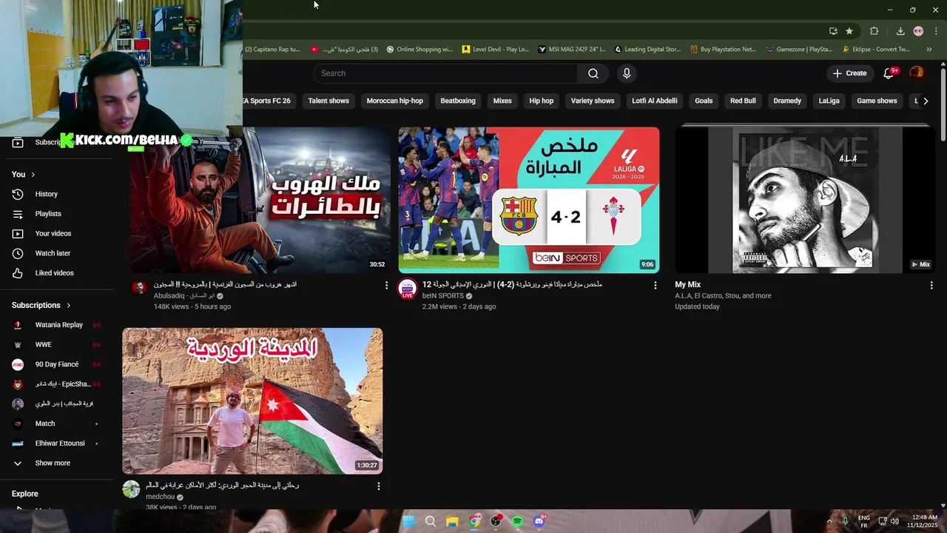Screen dimensions: 947x533
Task: Expand the Subscriptions section heading
Action: click(41, 305)
